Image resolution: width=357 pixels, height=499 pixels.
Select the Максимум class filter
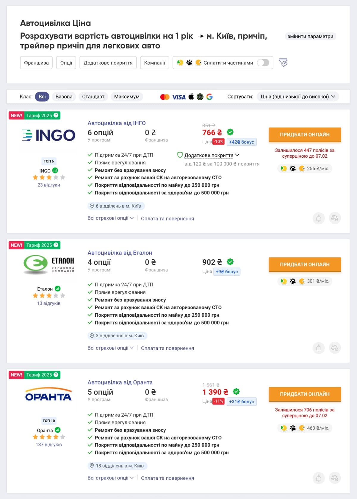tap(127, 97)
